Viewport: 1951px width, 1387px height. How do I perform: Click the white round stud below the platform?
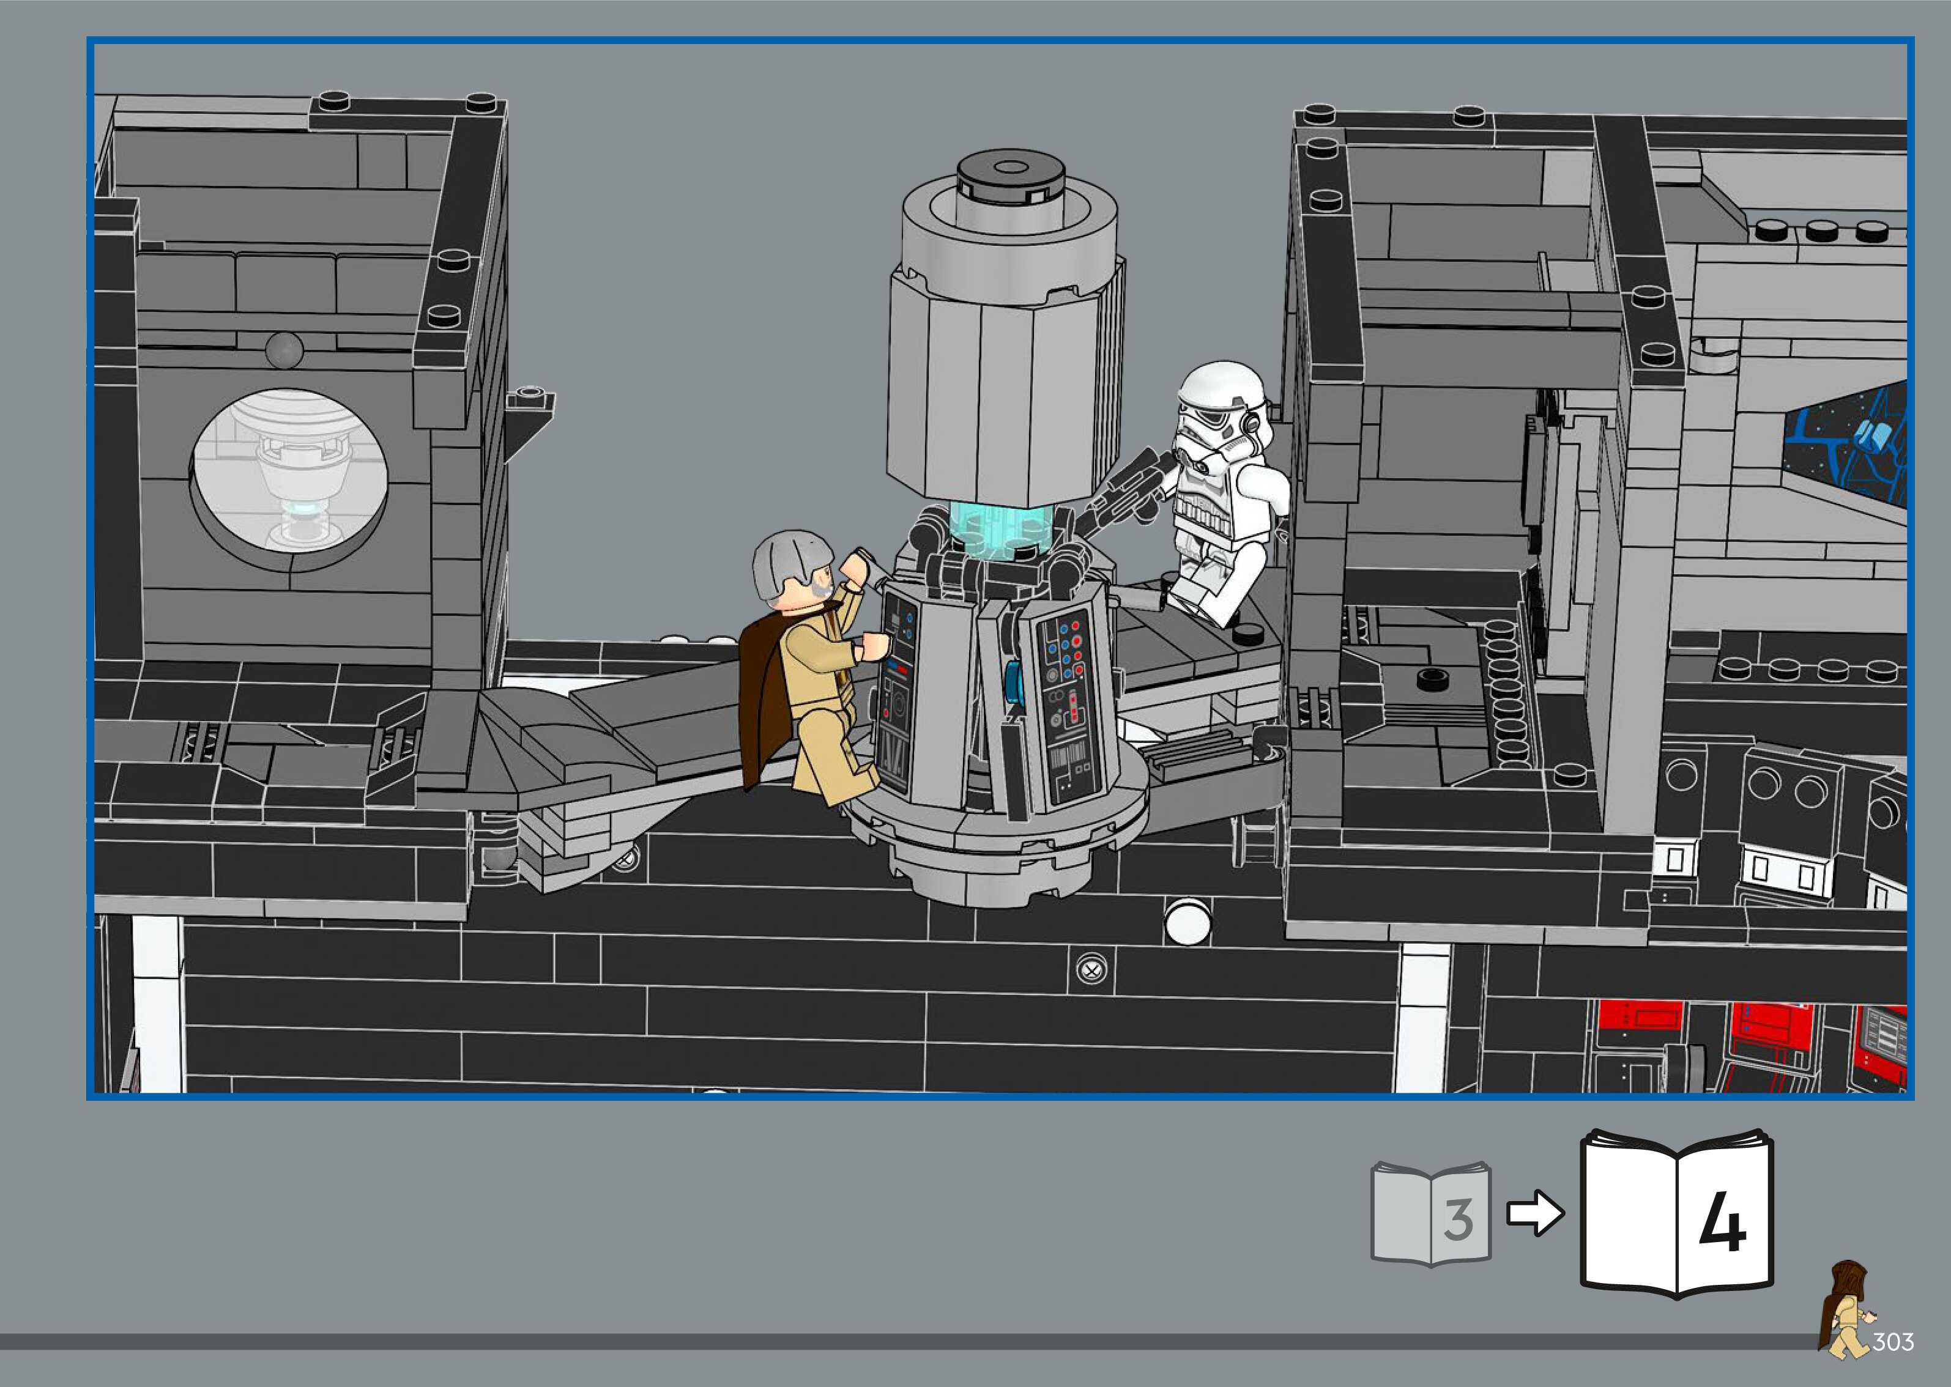pyautogui.click(x=1188, y=922)
